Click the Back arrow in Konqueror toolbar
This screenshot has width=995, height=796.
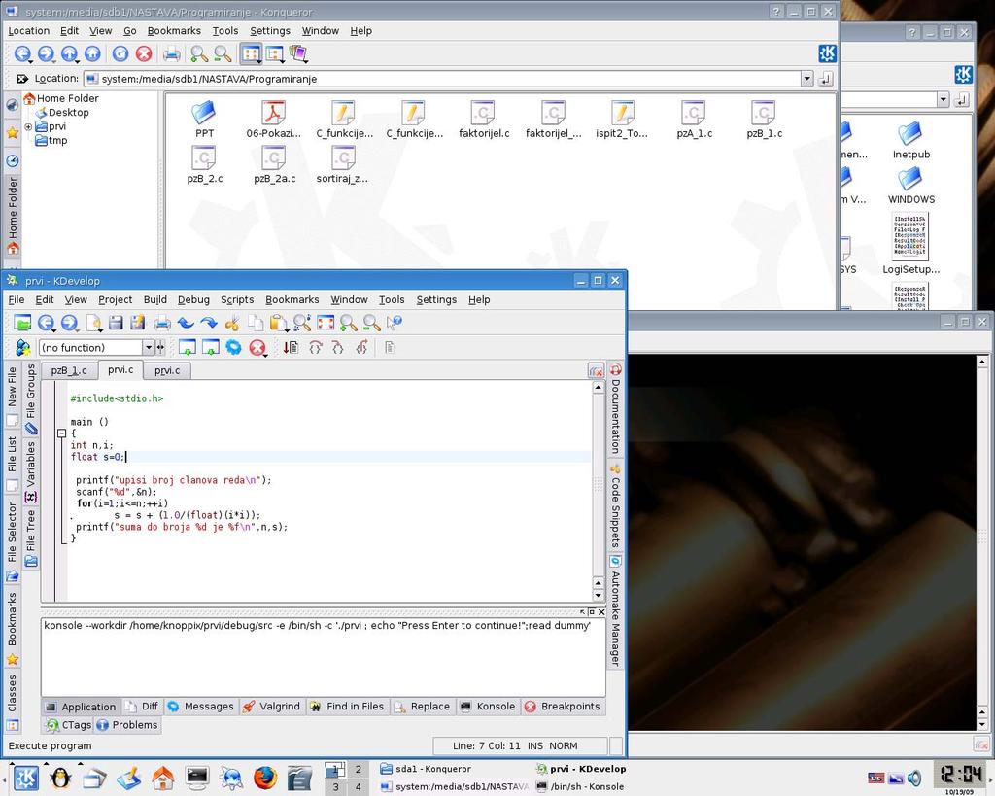click(x=21, y=54)
